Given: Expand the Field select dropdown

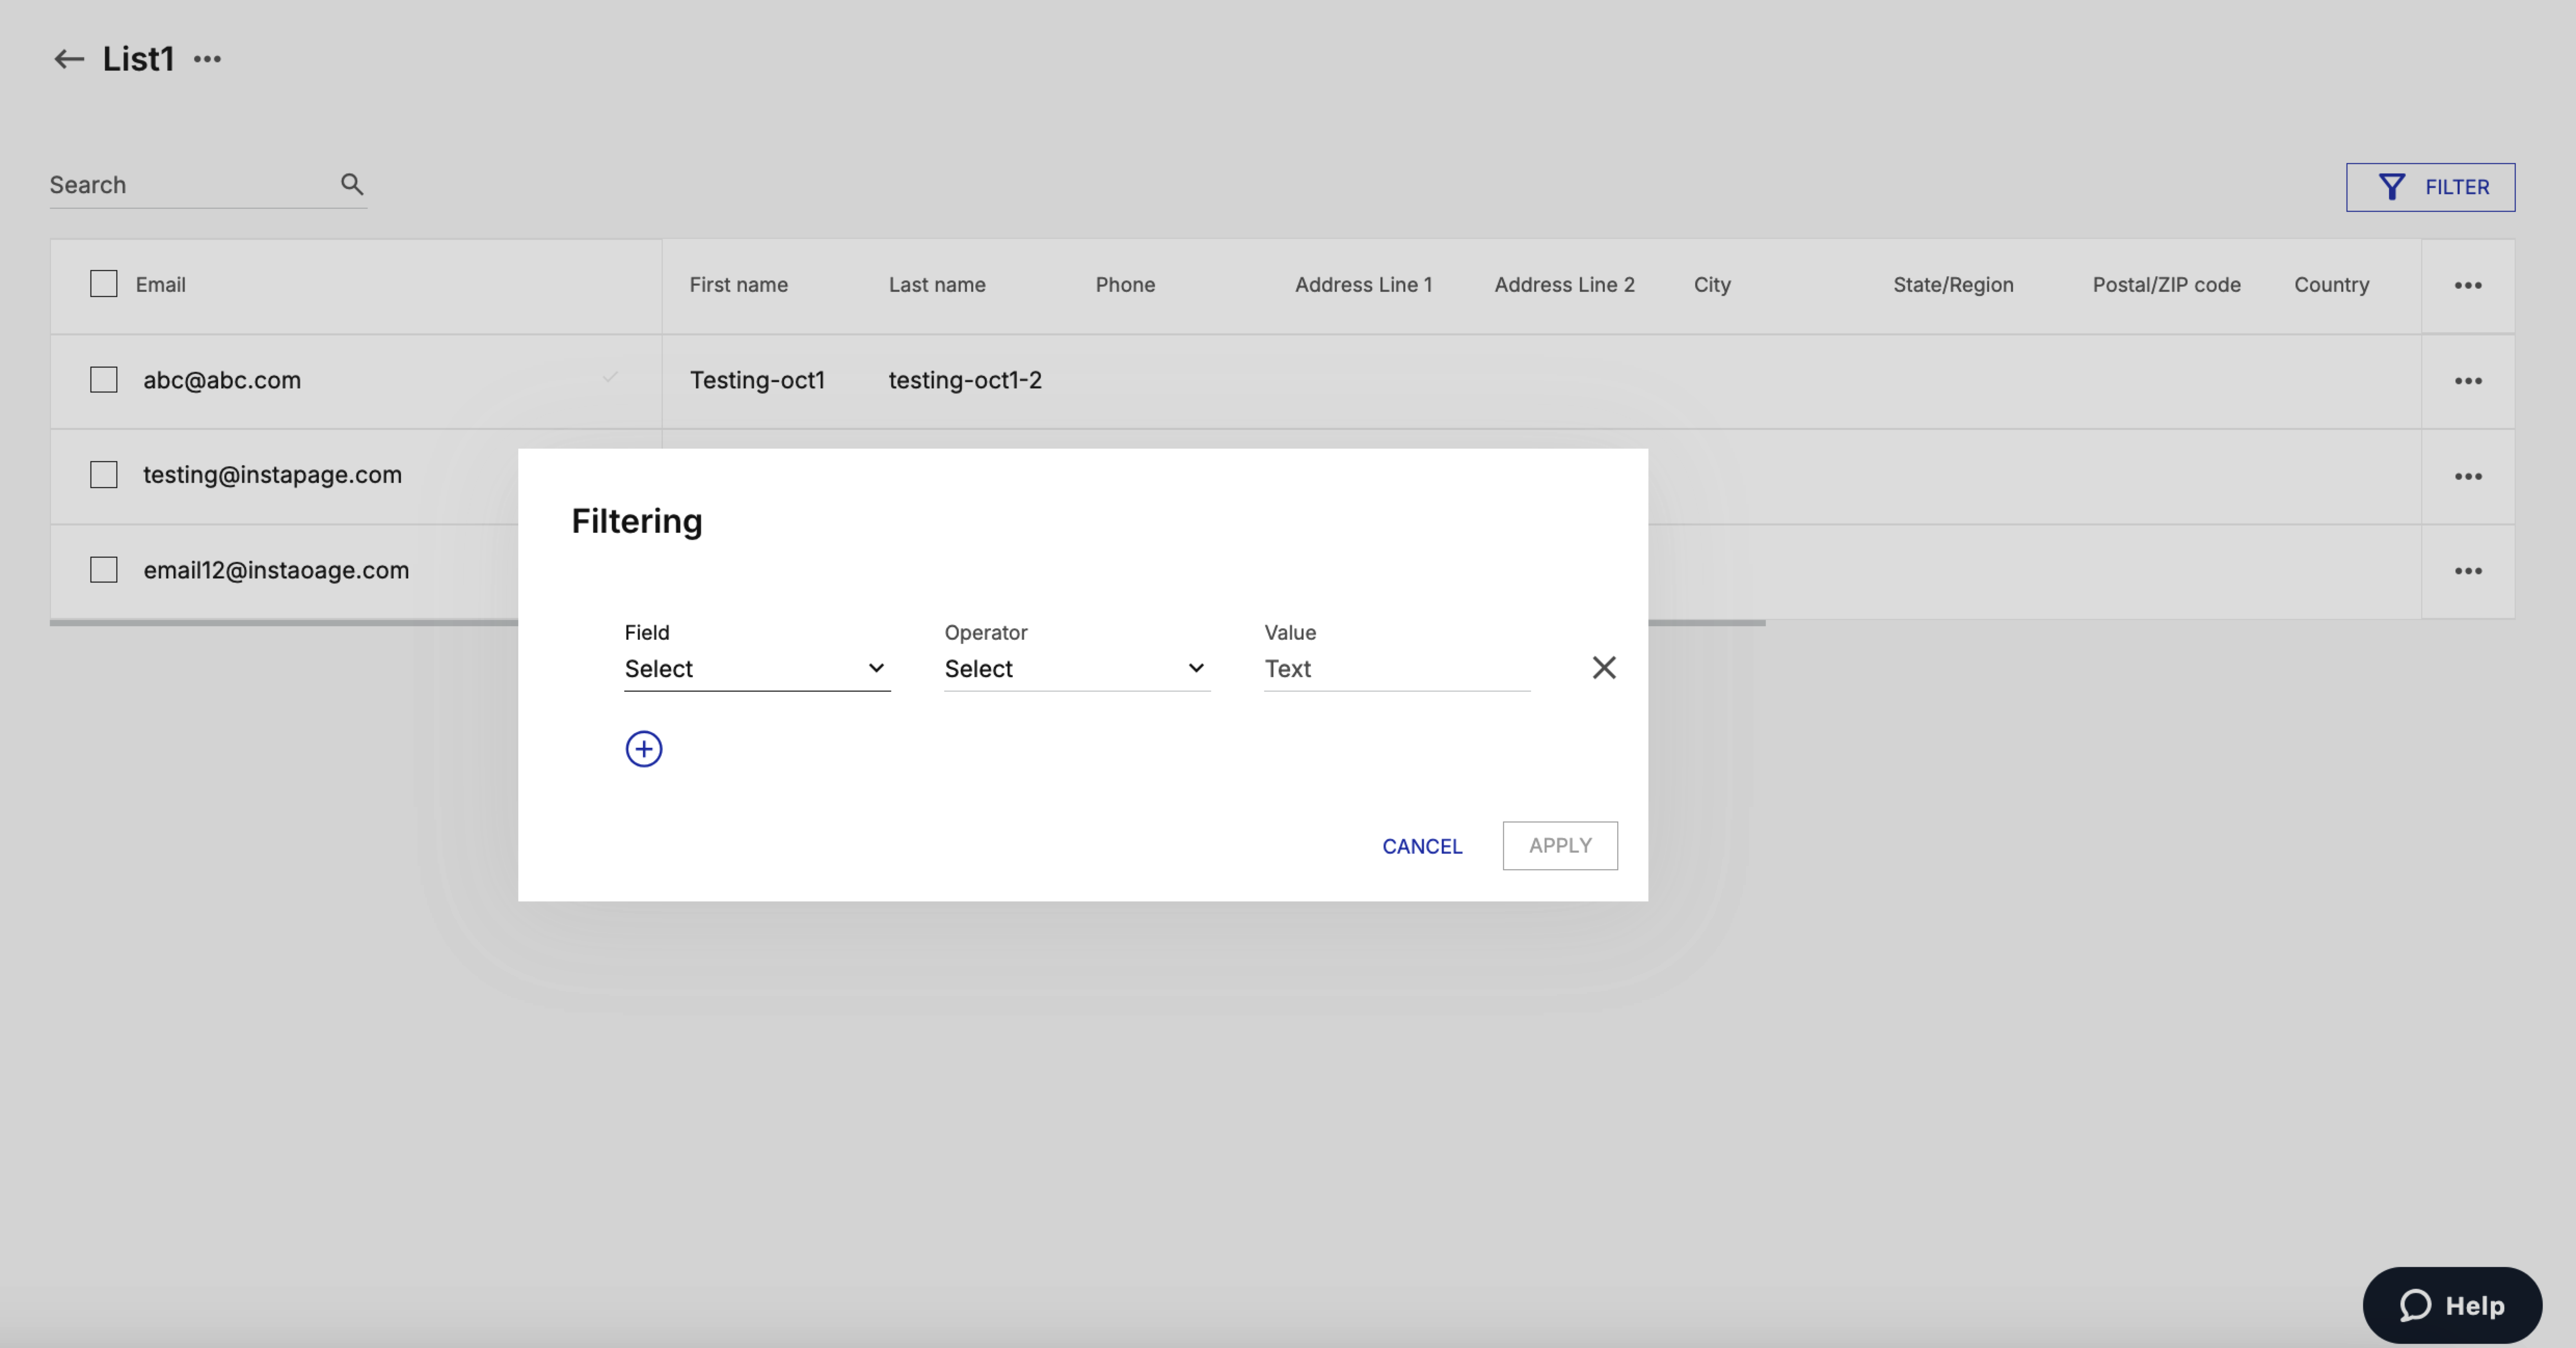Looking at the screenshot, I should pyautogui.click(x=757, y=668).
